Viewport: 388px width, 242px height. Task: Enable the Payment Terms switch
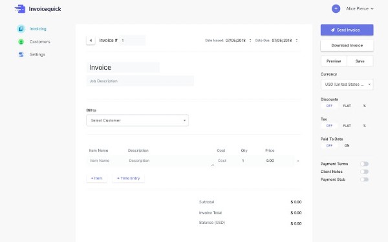tap(364, 164)
